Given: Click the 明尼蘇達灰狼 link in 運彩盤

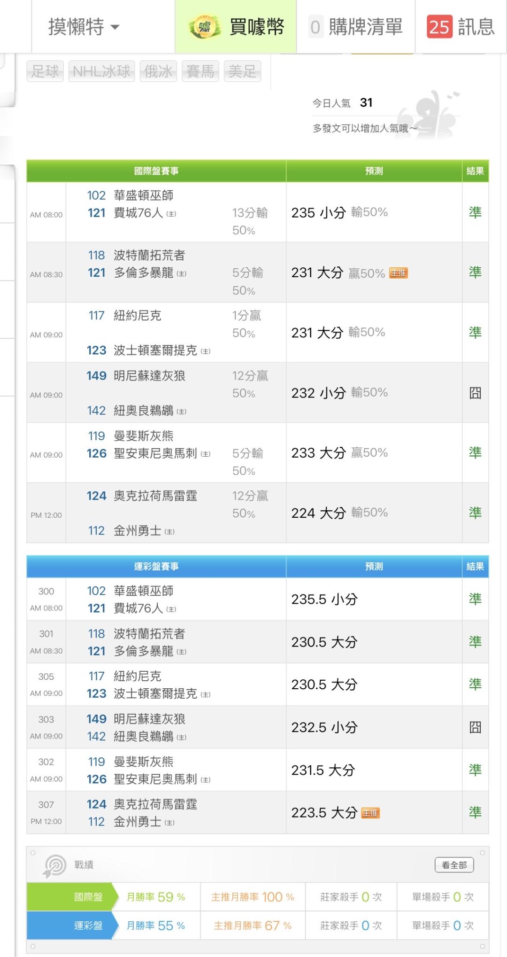Looking at the screenshot, I should [149, 719].
